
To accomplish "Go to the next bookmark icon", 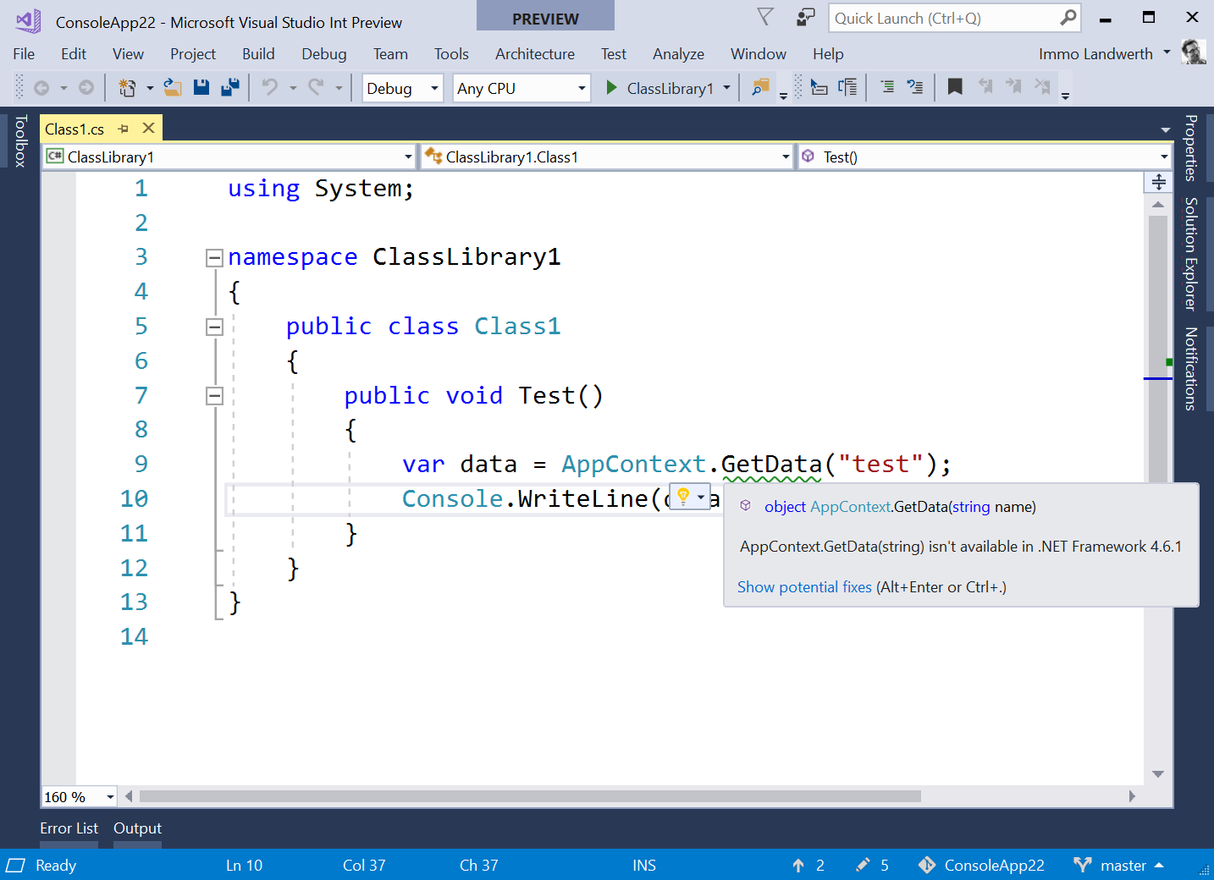I will click(1013, 87).
